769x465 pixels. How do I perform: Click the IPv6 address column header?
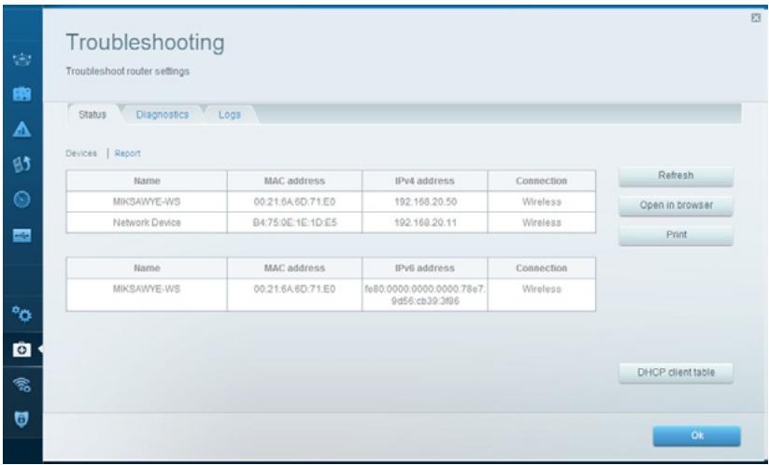coord(425,268)
